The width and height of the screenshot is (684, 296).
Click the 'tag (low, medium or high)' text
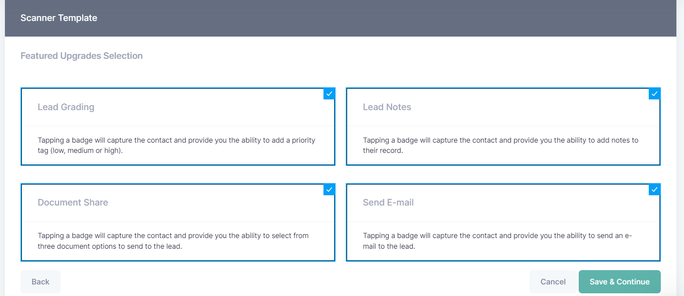pyautogui.click(x=80, y=151)
